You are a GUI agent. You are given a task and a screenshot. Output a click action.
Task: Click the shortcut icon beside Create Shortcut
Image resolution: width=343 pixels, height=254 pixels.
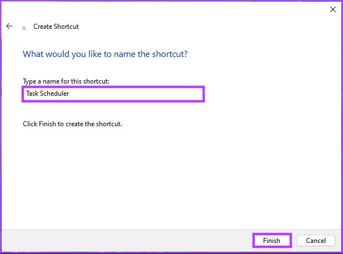(24, 28)
